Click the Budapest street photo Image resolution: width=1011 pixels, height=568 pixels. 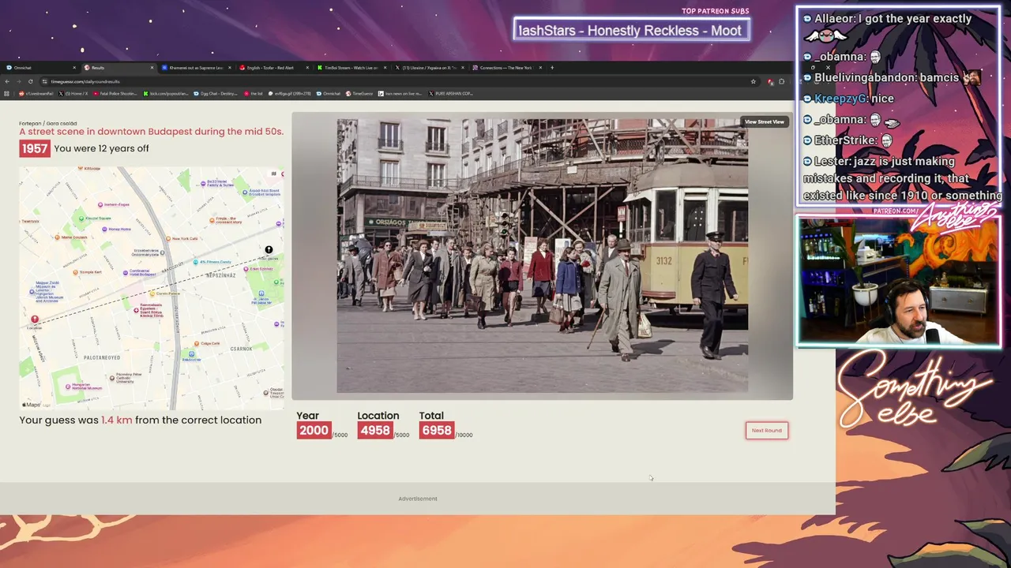(x=542, y=256)
